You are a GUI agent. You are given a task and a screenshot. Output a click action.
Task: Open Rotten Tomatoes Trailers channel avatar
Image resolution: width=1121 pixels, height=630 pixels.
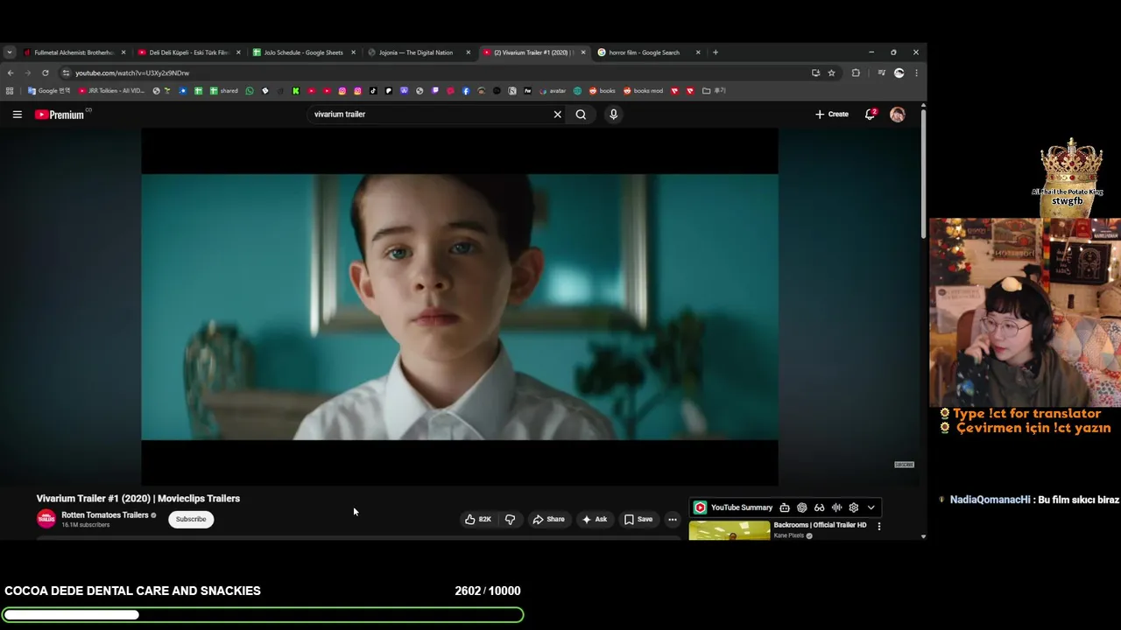coord(46,519)
